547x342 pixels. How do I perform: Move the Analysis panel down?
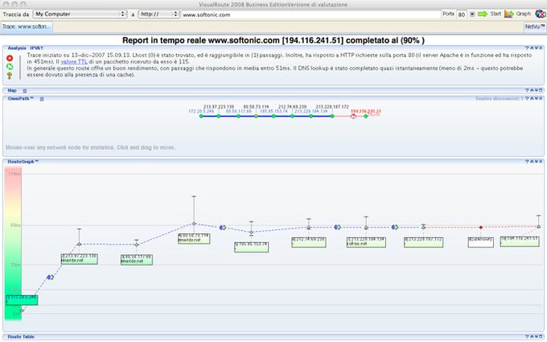(537, 48)
